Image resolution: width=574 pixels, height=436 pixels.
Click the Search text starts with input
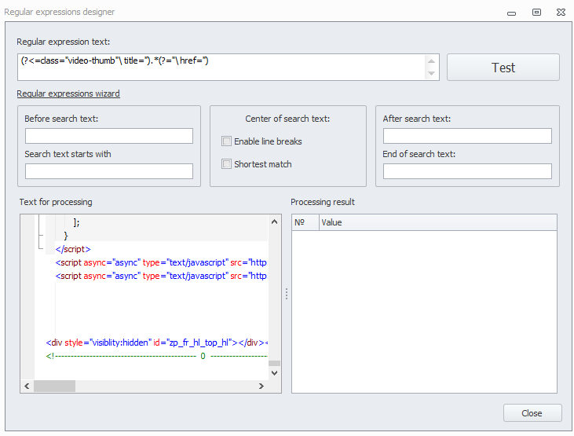109,171
